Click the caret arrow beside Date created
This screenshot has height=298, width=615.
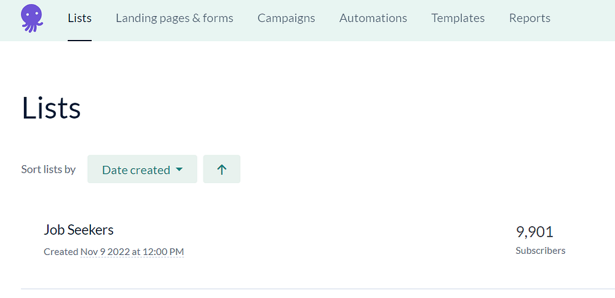[x=180, y=170]
